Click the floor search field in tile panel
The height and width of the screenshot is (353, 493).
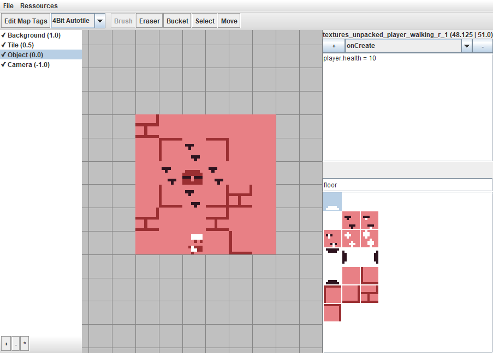(407, 185)
